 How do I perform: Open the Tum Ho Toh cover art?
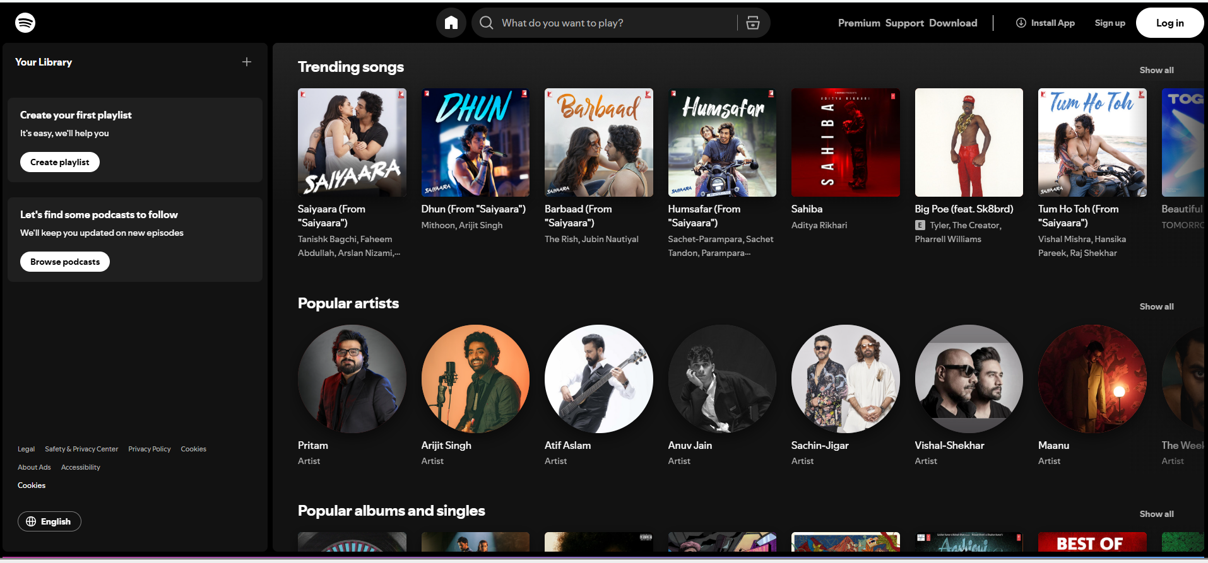point(1093,142)
